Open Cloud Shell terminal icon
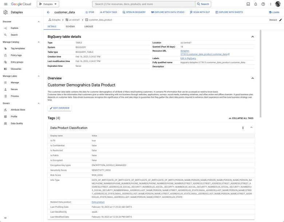The width and height of the screenshot is (284, 222). pos(248,4)
